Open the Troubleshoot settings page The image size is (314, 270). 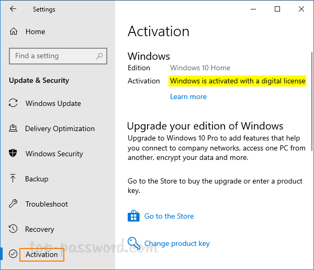pyautogui.click(x=47, y=204)
